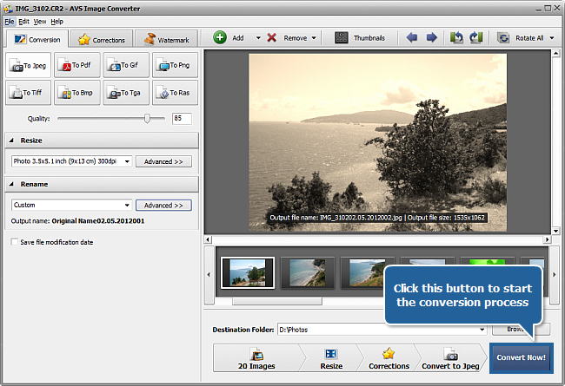Switch to the Corrections tab
This screenshot has height=386, width=565.
pos(102,40)
